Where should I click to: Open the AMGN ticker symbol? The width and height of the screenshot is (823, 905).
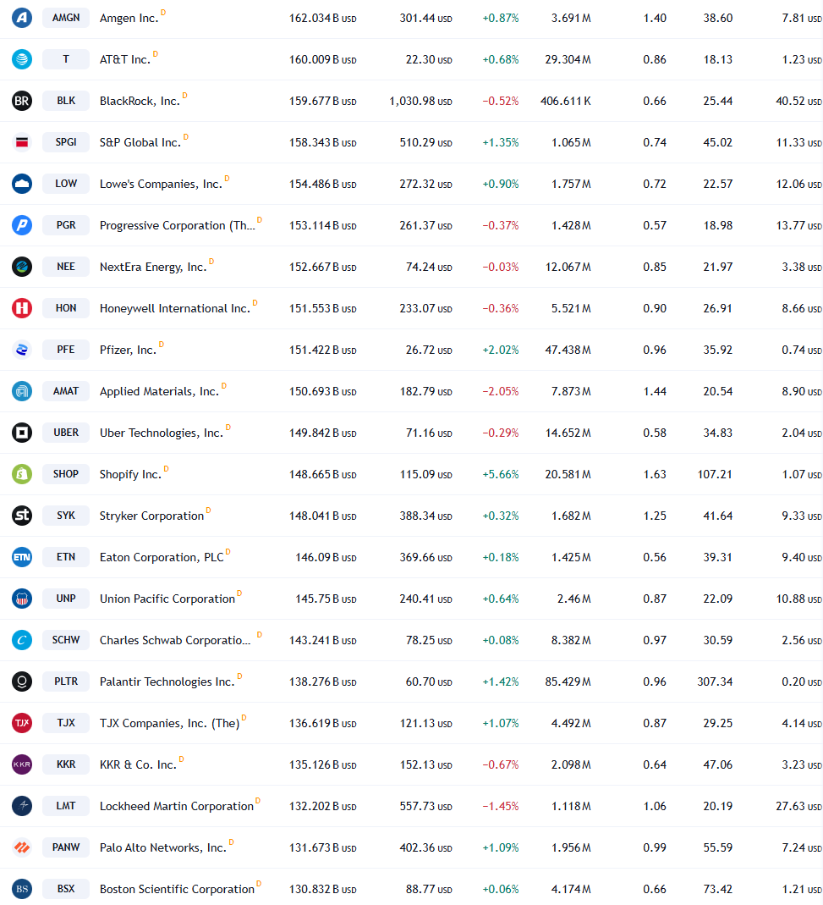66,18
